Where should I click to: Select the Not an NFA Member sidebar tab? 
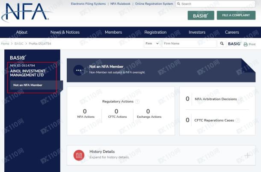(x=36, y=85)
